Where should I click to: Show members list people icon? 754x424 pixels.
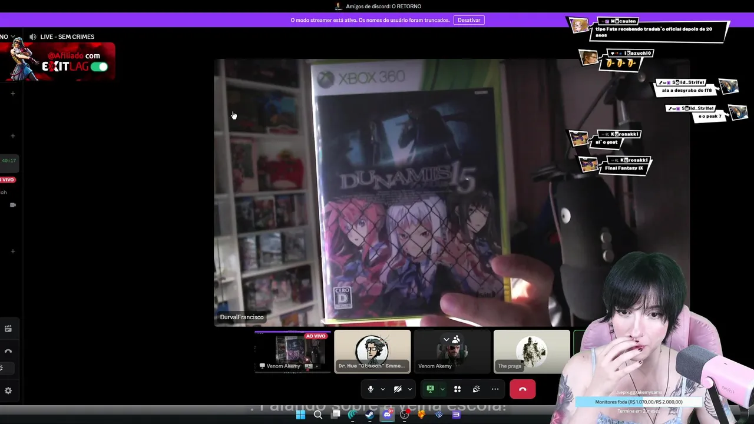(x=455, y=339)
